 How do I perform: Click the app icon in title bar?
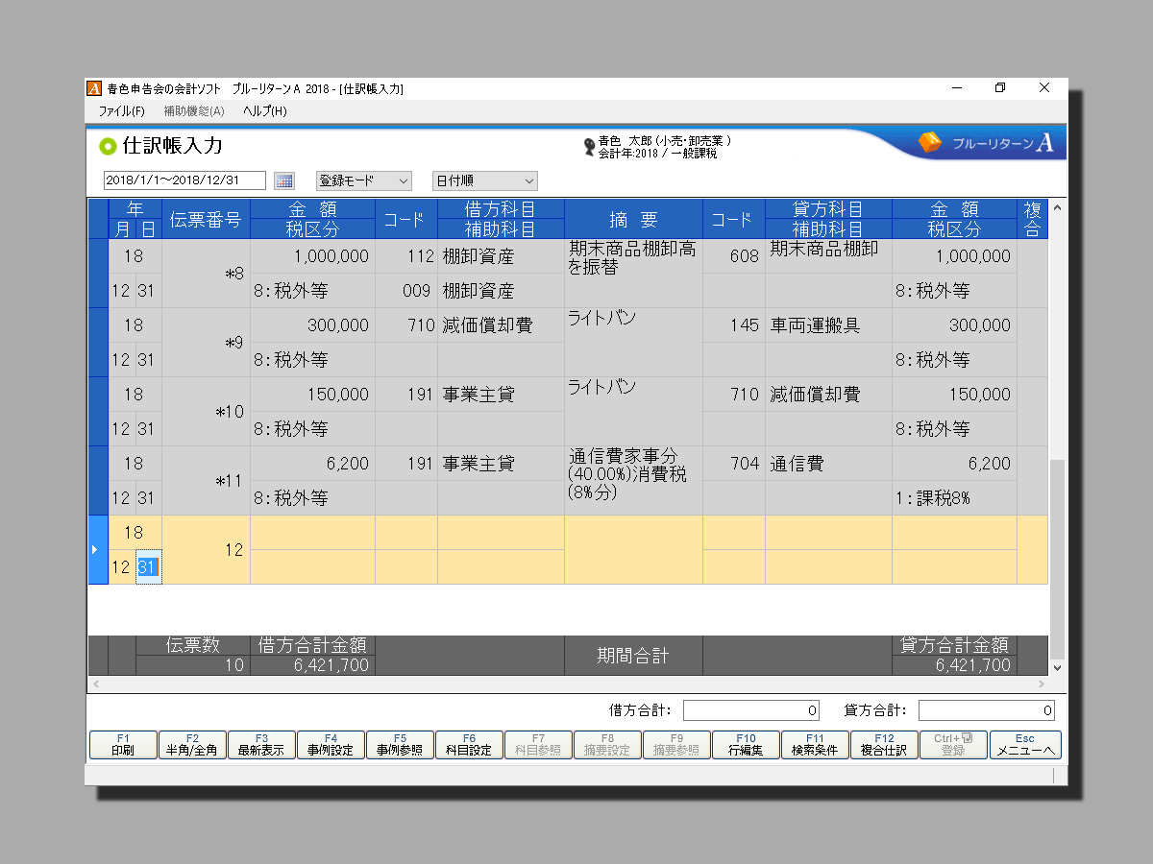pos(94,88)
